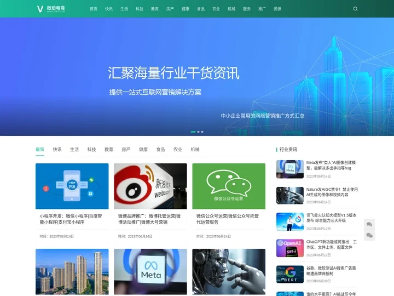Click the search magnifier icon in header
394x296 pixels.
[355, 9]
